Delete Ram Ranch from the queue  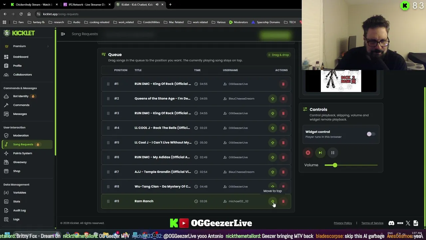(283, 201)
